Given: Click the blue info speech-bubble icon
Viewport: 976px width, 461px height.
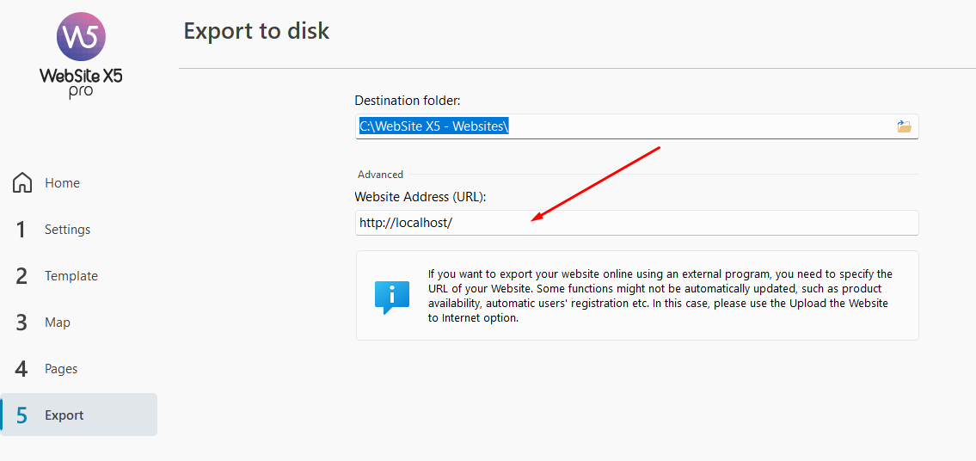Looking at the screenshot, I should [391, 296].
